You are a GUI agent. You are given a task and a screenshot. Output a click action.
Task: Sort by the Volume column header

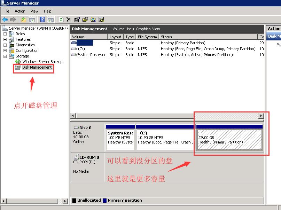click(x=89, y=37)
